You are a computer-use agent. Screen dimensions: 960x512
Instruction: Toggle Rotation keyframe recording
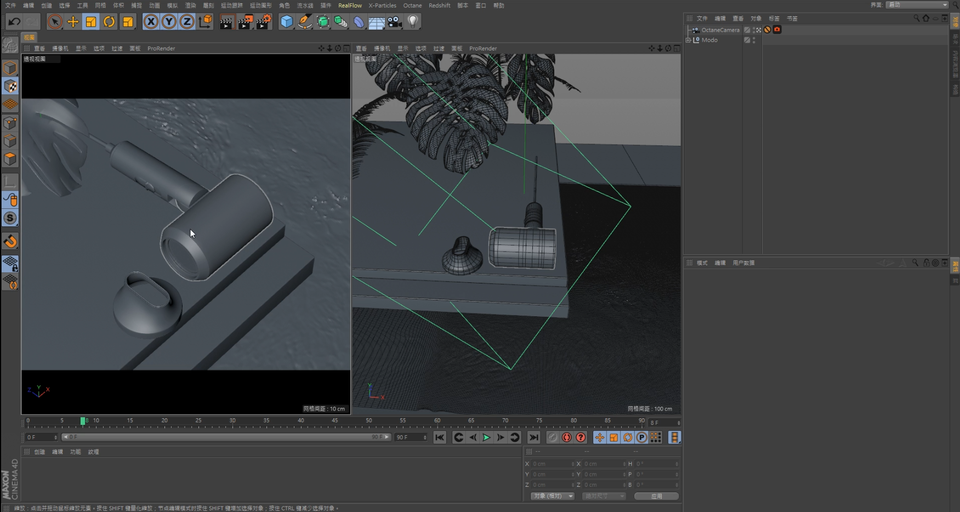click(x=628, y=437)
